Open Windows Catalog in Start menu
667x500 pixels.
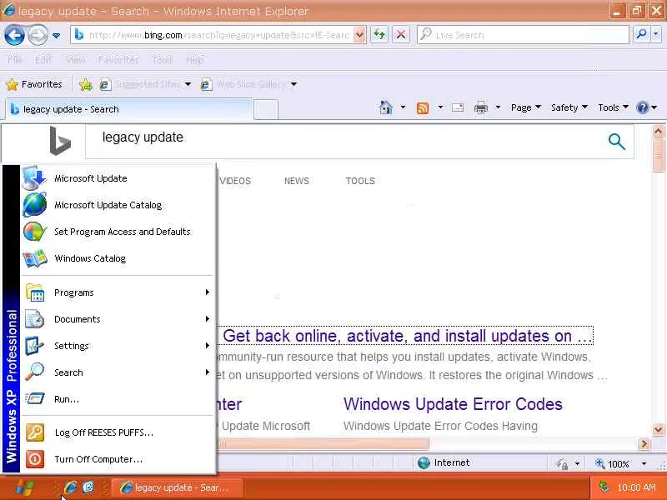tap(118, 258)
